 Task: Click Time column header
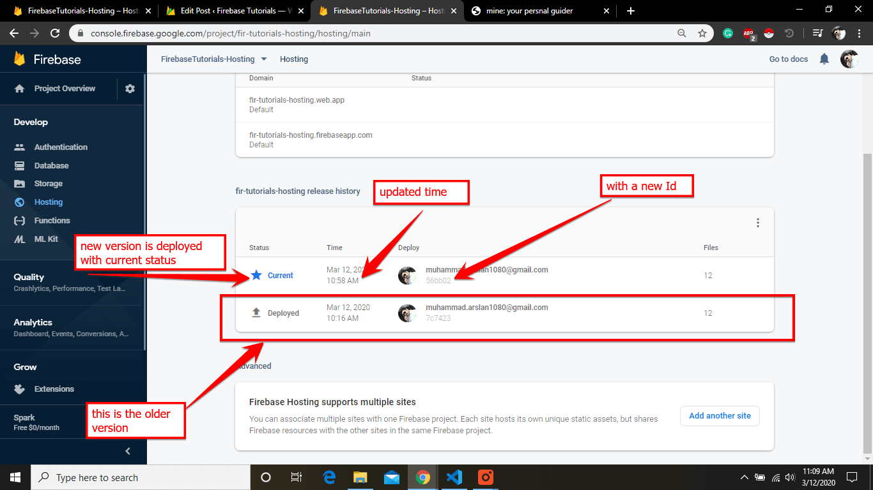(x=334, y=248)
